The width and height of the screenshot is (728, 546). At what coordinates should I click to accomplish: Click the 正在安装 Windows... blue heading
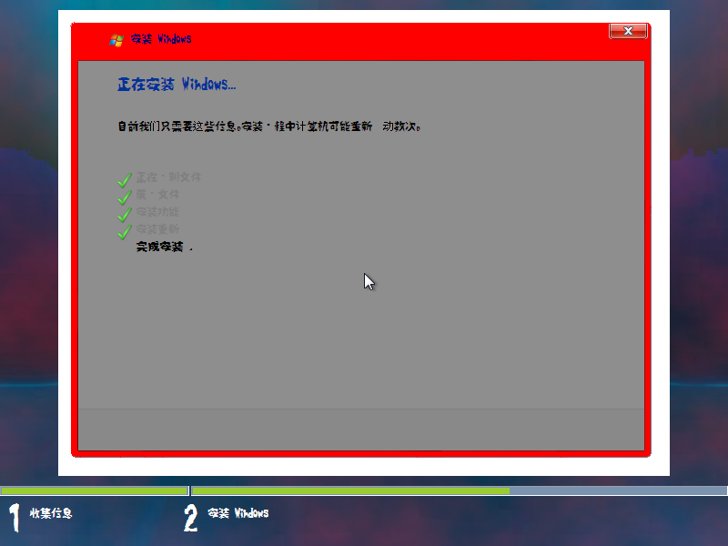pyautogui.click(x=177, y=85)
